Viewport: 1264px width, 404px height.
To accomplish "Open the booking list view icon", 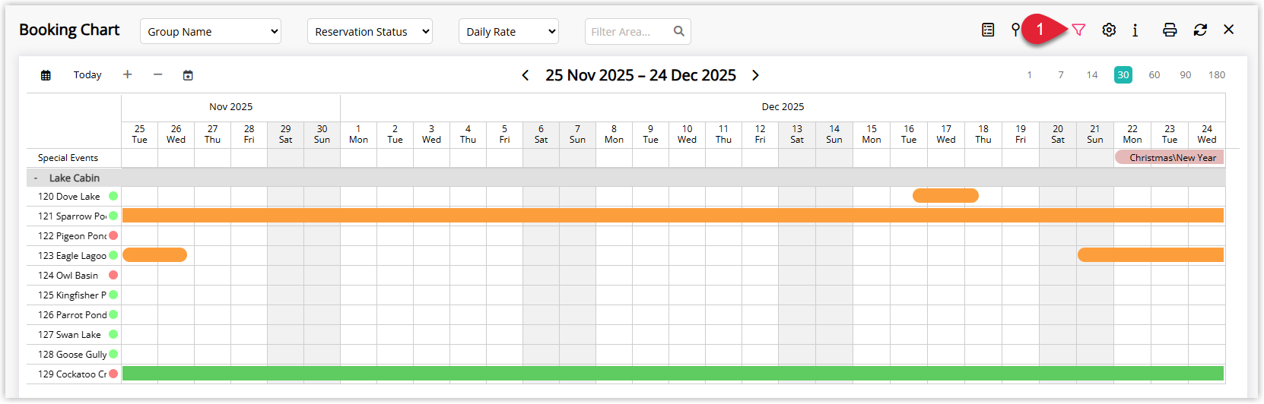I will pos(988,30).
